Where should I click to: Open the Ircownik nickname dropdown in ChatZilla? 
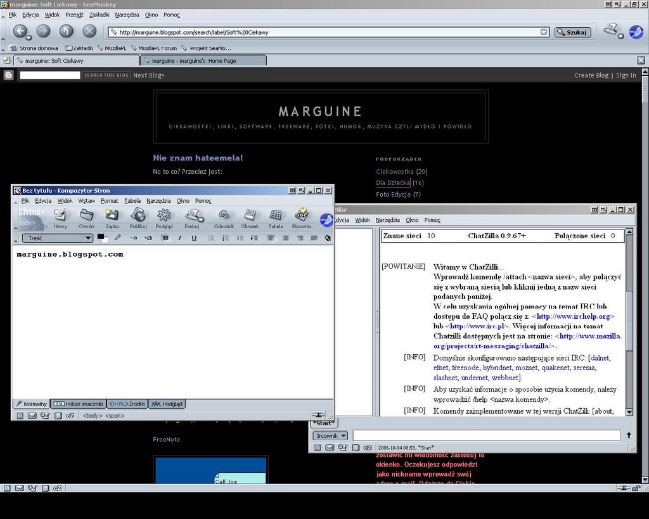click(x=330, y=435)
